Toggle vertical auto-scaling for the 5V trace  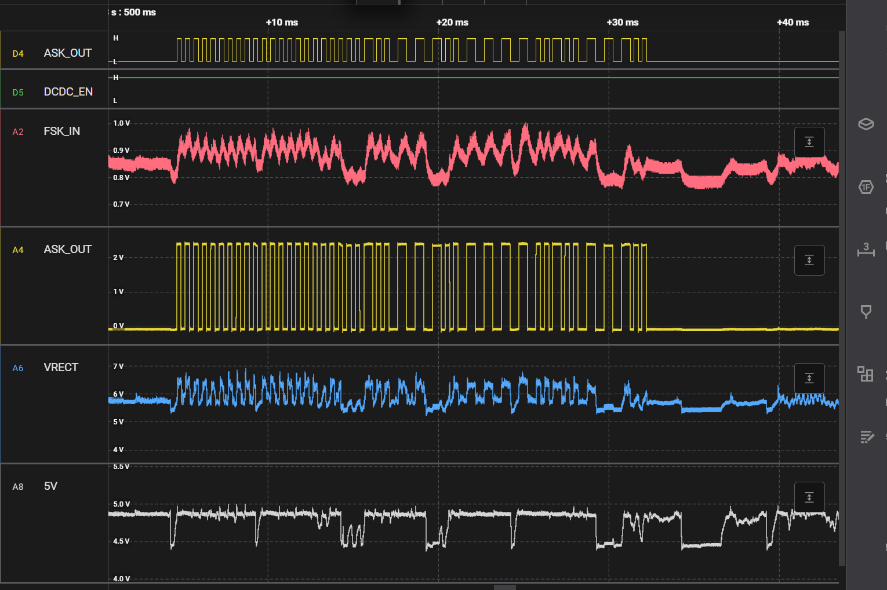[x=809, y=497]
